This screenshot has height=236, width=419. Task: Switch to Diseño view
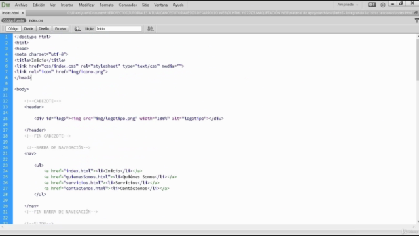[44, 29]
